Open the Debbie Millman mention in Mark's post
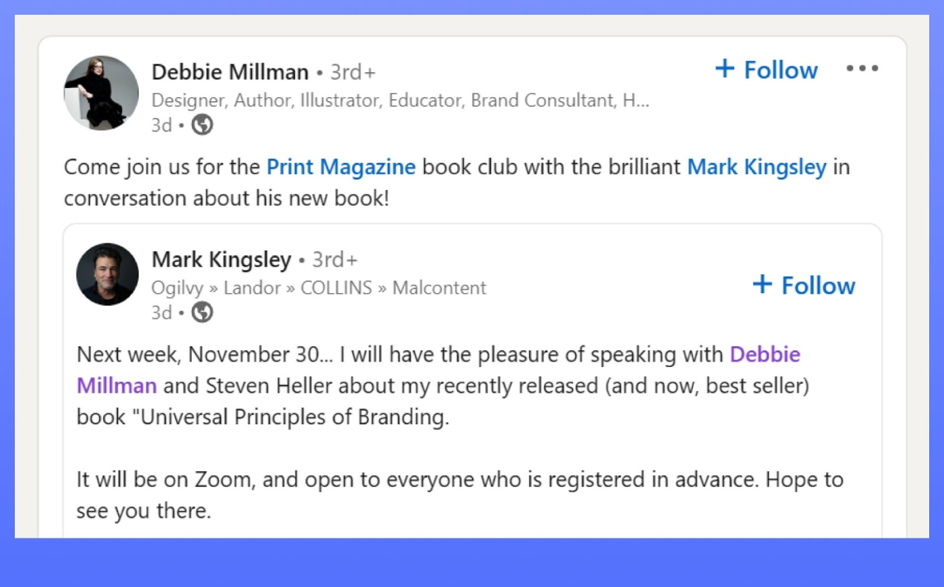This screenshot has height=587, width=944. point(764,355)
